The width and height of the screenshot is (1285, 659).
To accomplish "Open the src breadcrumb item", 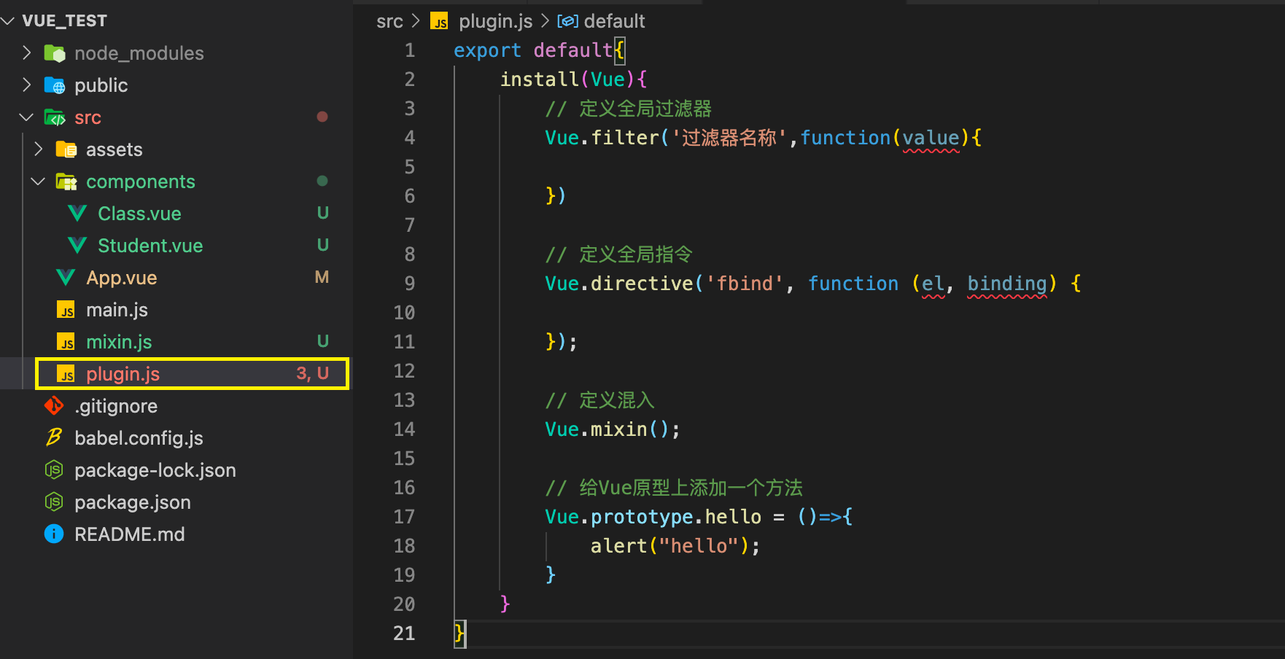I will (389, 21).
